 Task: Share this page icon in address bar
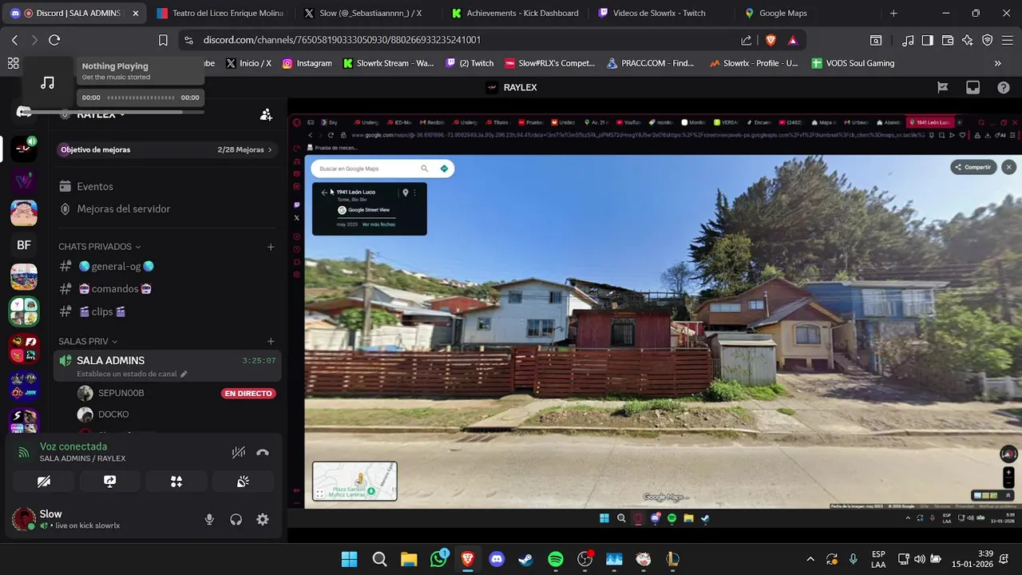747,40
